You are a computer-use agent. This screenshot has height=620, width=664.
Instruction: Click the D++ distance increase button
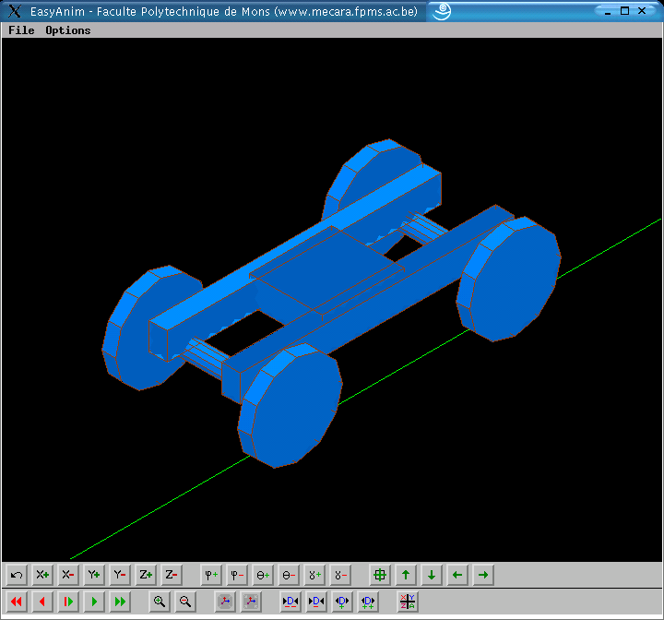tap(368, 602)
